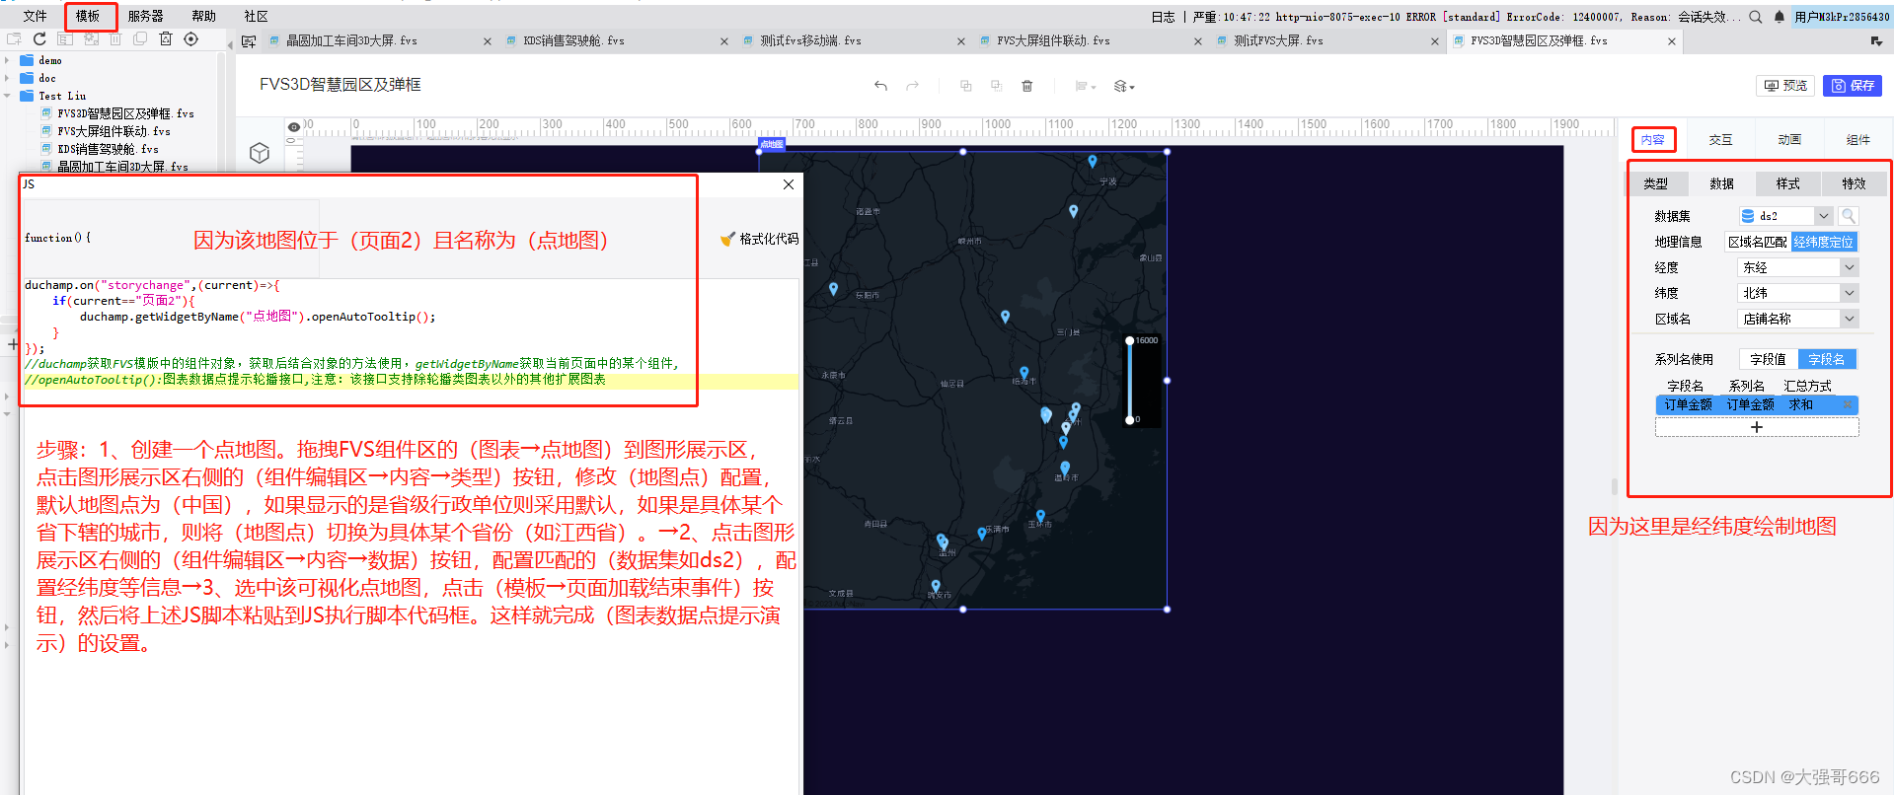This screenshot has height=795, width=1894.
Task: Select 经纬度定位 geographic info mode
Action: [x=1823, y=242]
